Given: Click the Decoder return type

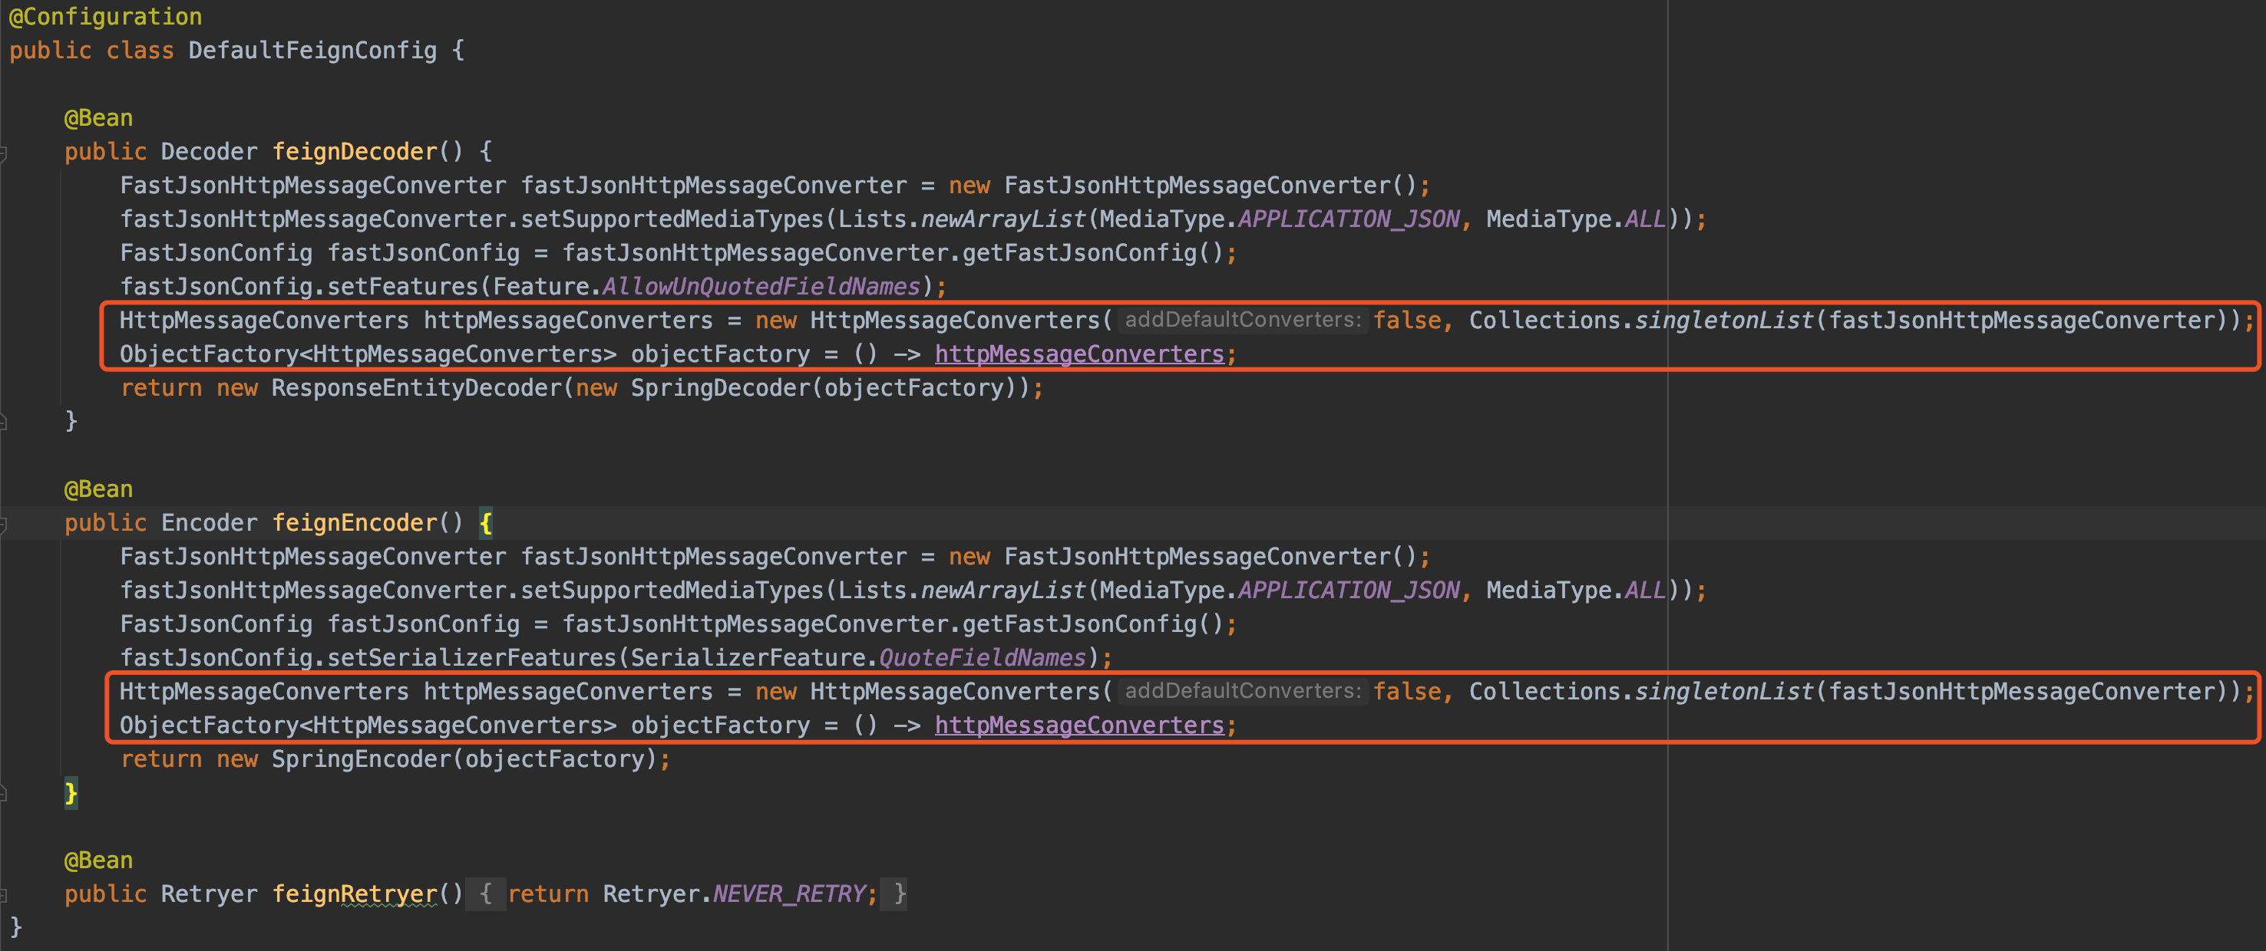Looking at the screenshot, I should tap(210, 151).
